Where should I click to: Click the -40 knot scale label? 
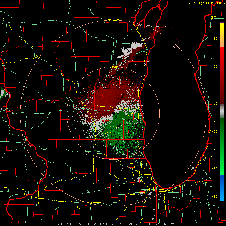pyautogui.click(x=215, y=150)
